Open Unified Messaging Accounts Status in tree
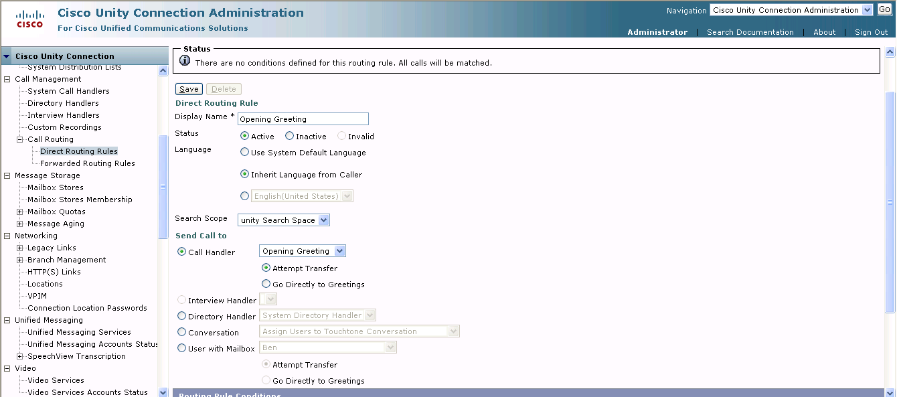The width and height of the screenshot is (897, 397). (x=93, y=344)
